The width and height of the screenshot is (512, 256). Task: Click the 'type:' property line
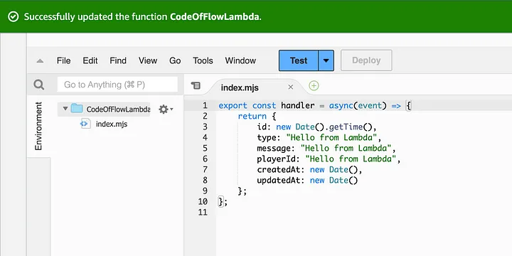pos(319,137)
